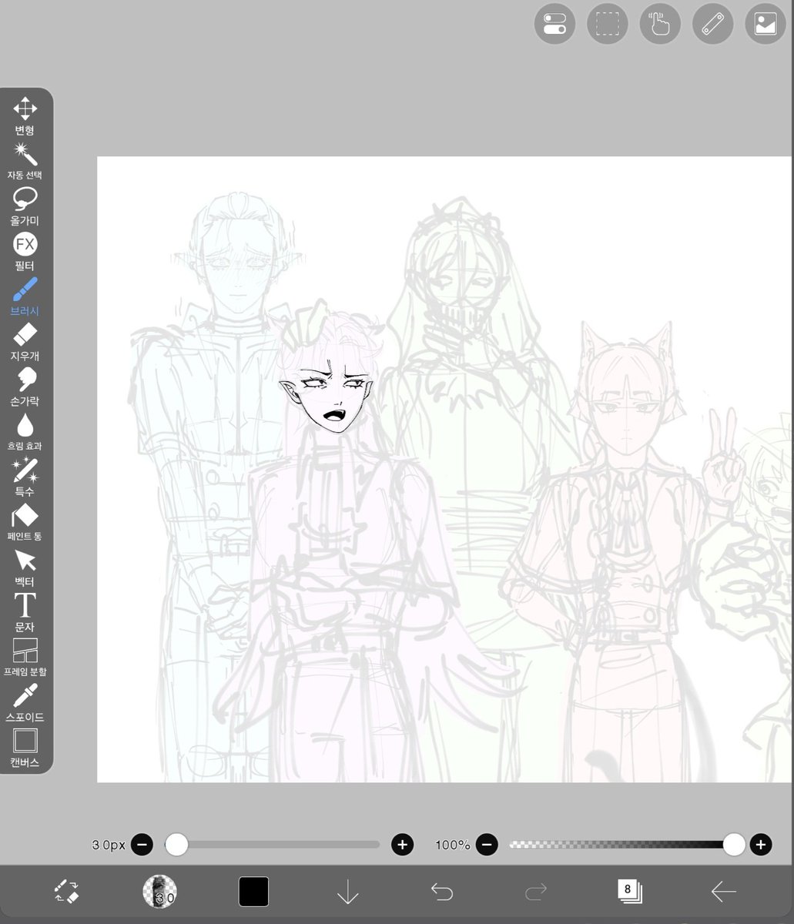The width and height of the screenshot is (794, 924).
Task: Switch between brush and eraser icon
Action: pos(66,892)
